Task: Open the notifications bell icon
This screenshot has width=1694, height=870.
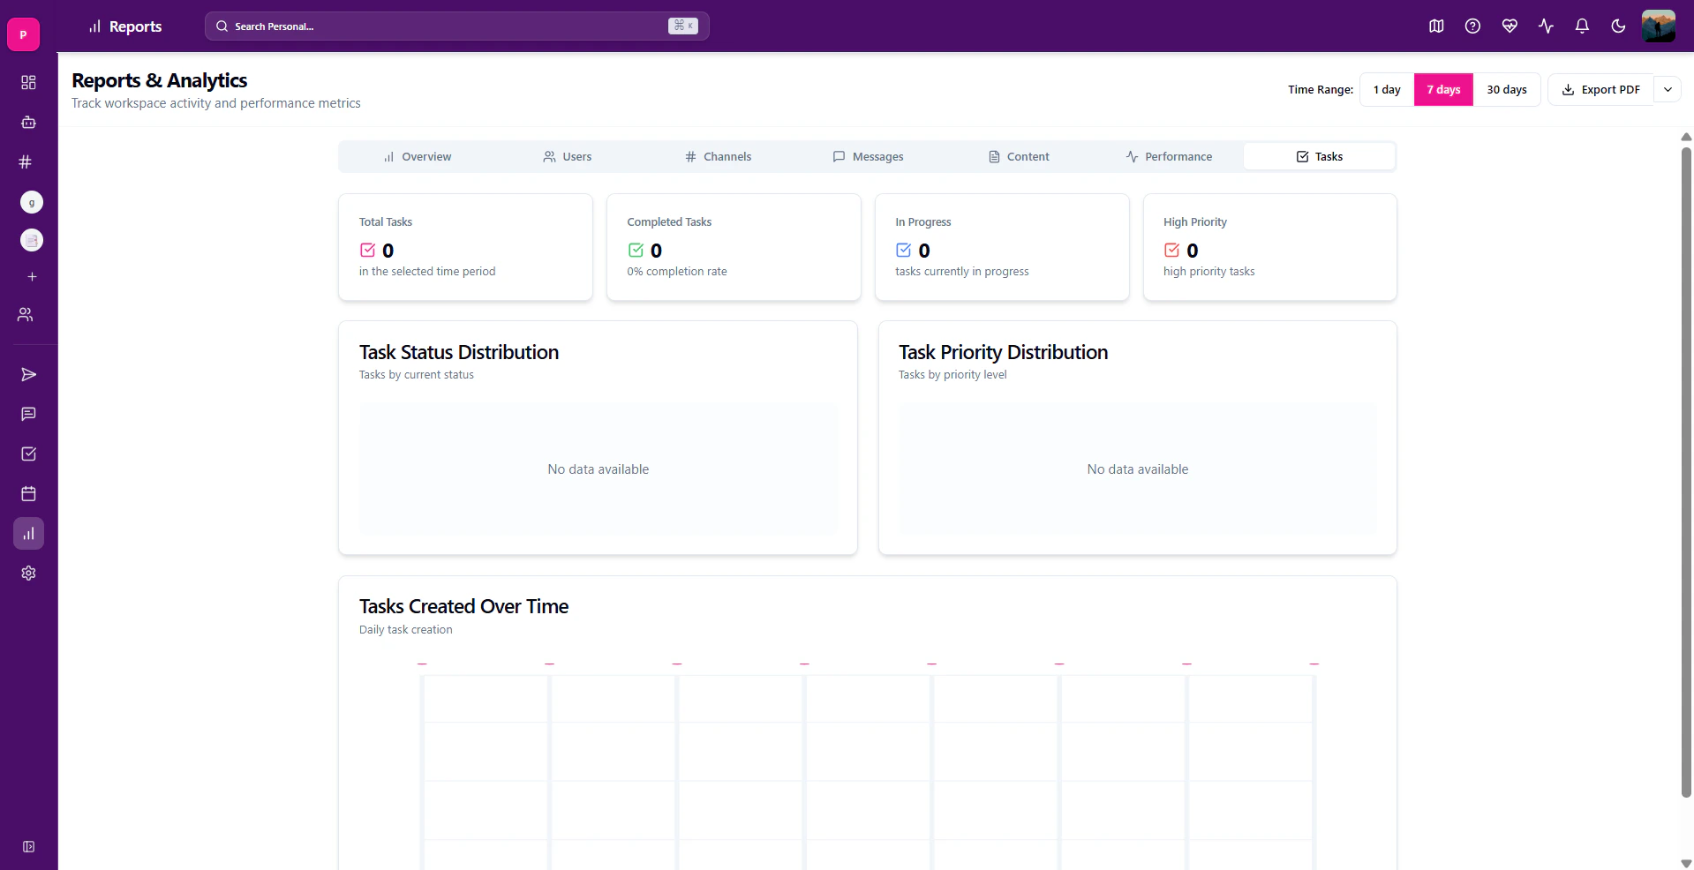Action: pyautogui.click(x=1582, y=26)
